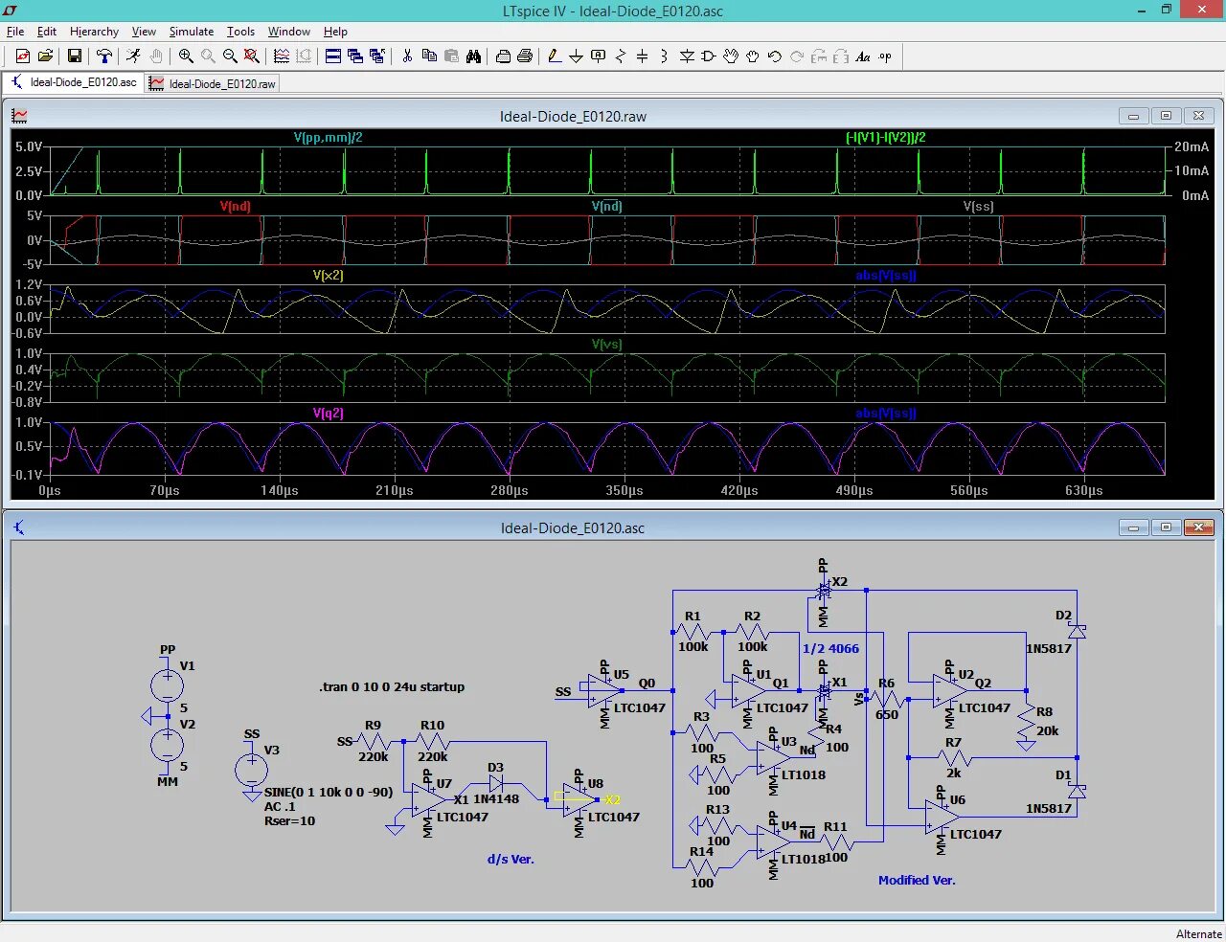The width and height of the screenshot is (1226, 942).
Task: Click the 1/2 4066 schematic label
Action: tap(830, 648)
